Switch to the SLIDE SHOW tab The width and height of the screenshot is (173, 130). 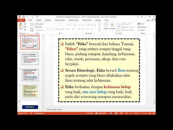click(87, 20)
